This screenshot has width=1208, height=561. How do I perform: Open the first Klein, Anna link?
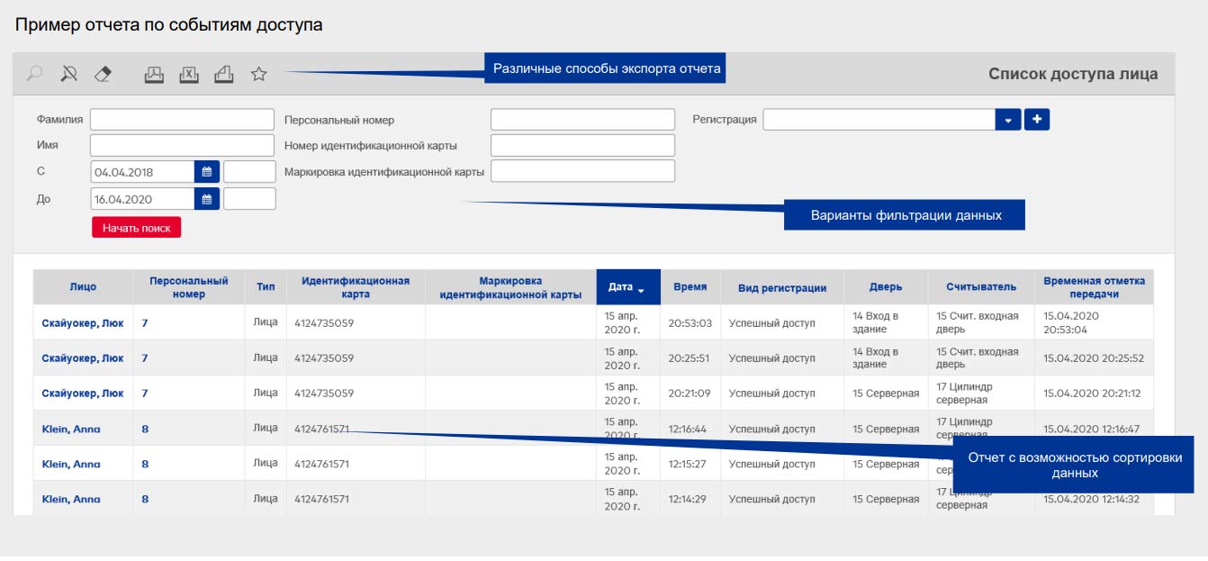[71, 430]
